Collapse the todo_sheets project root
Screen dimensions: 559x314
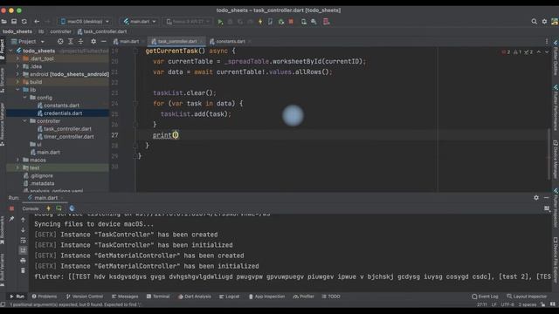(x=10, y=51)
